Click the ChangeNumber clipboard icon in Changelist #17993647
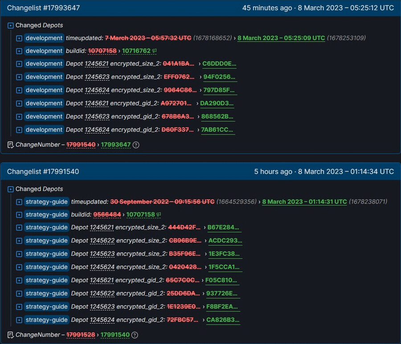The width and height of the screenshot is (401, 344). [10, 144]
